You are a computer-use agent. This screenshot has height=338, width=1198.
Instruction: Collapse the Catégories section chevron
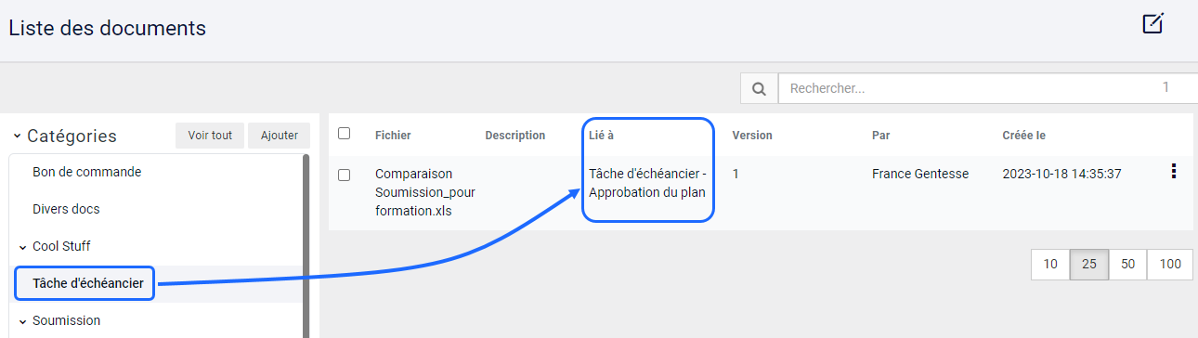click(17, 136)
